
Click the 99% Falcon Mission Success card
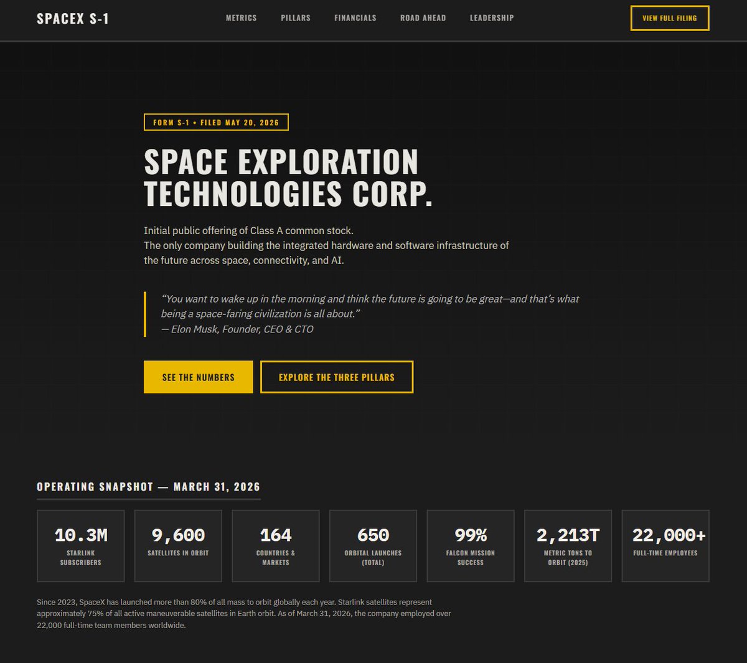(x=471, y=546)
